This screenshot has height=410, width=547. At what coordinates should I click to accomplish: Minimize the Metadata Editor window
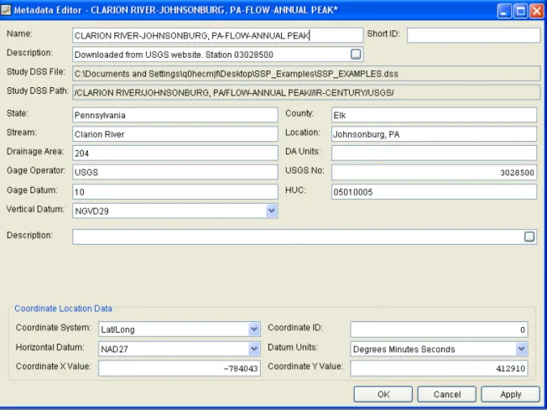coord(503,11)
